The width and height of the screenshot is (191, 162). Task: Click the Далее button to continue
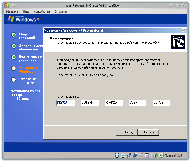click(x=148, y=132)
